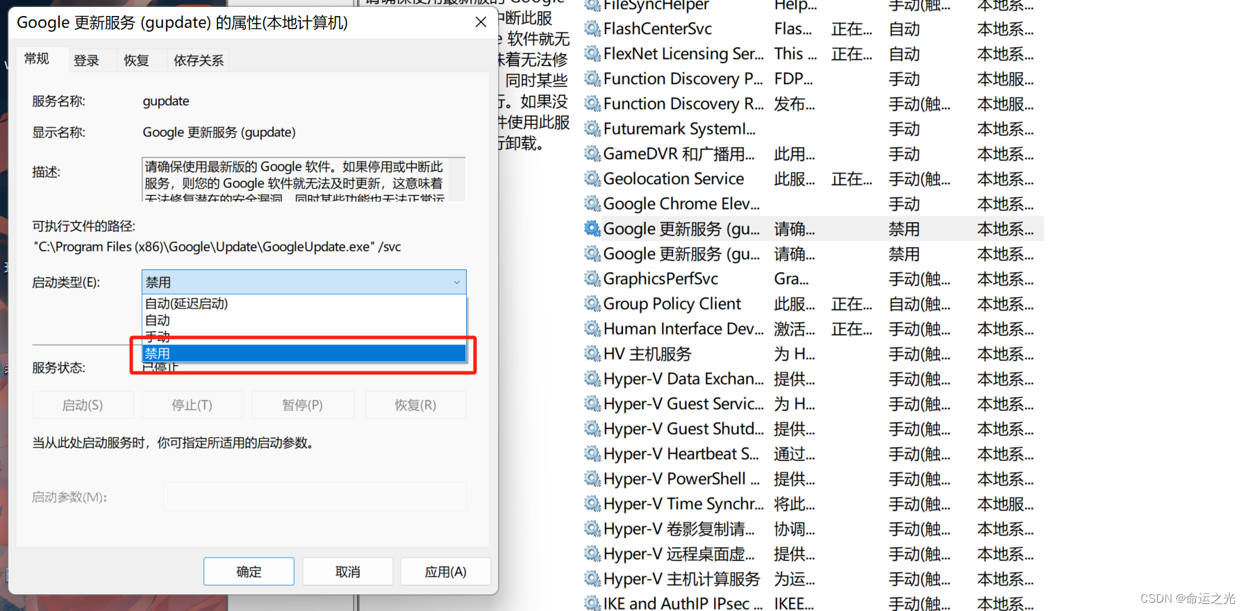Click gear icon of Hyper-V 卷影复制请 service
The width and height of the screenshot is (1246, 611).
click(592, 529)
